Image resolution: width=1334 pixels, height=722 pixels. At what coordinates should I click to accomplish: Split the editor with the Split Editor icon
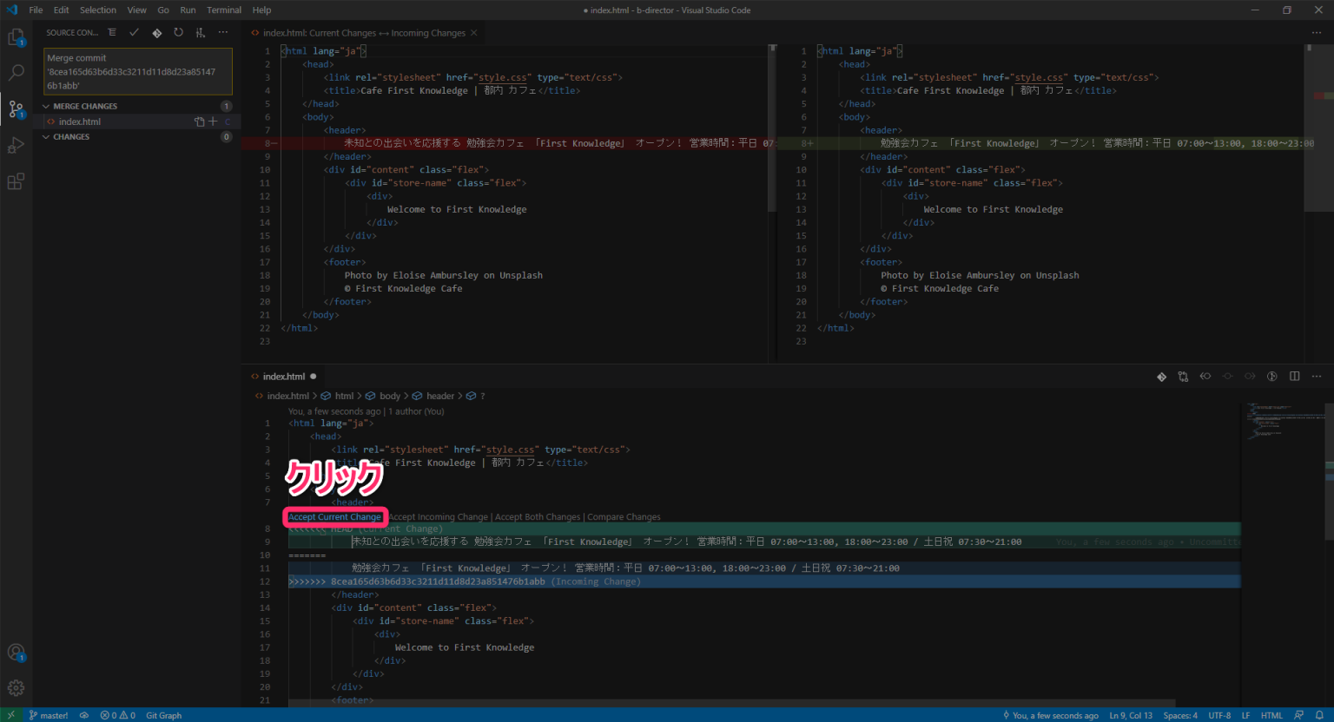(x=1294, y=376)
